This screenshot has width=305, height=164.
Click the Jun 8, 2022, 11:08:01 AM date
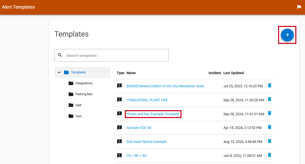242,156
